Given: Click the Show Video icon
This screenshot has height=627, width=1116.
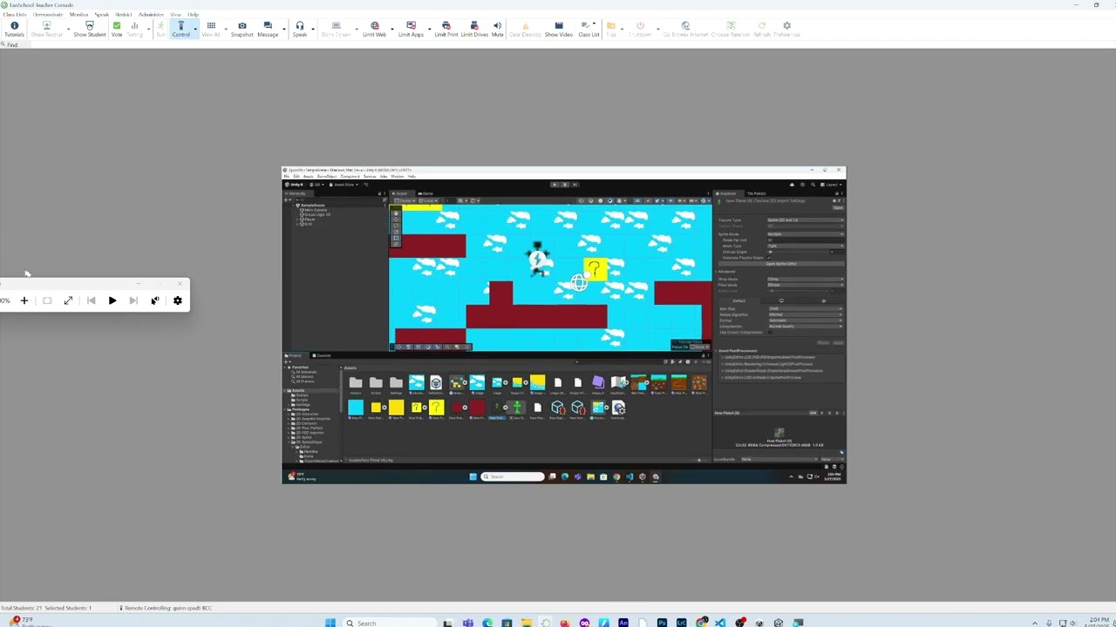Looking at the screenshot, I should point(559,30).
